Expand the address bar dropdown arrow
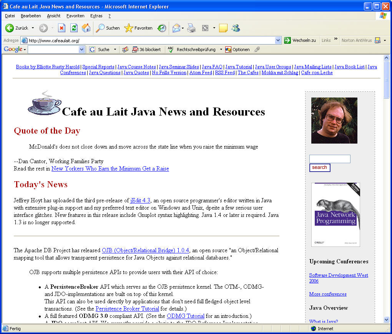Viewport: 392px width, 334px height. 278,40
